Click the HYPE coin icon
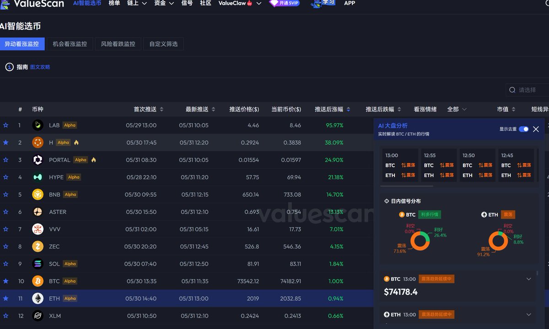549x329 pixels. click(x=38, y=177)
